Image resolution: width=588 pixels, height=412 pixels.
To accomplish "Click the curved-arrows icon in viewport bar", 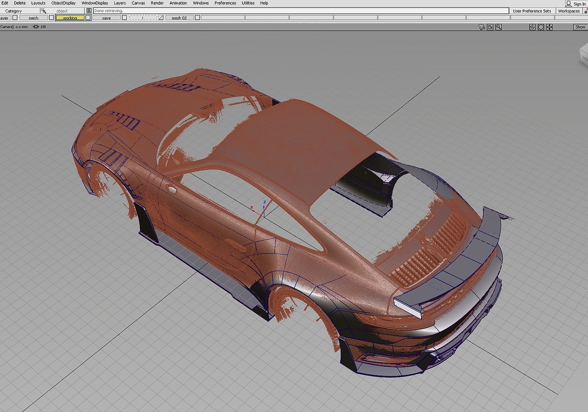I will tap(532, 27).
